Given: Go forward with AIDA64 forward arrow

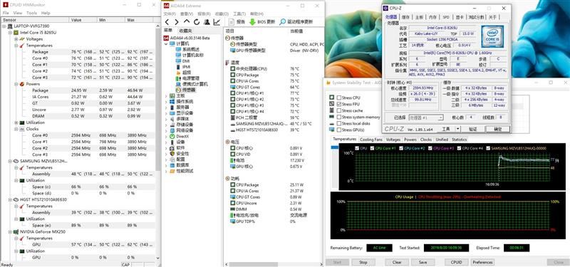Looking at the screenshot, I should [x=177, y=22].
